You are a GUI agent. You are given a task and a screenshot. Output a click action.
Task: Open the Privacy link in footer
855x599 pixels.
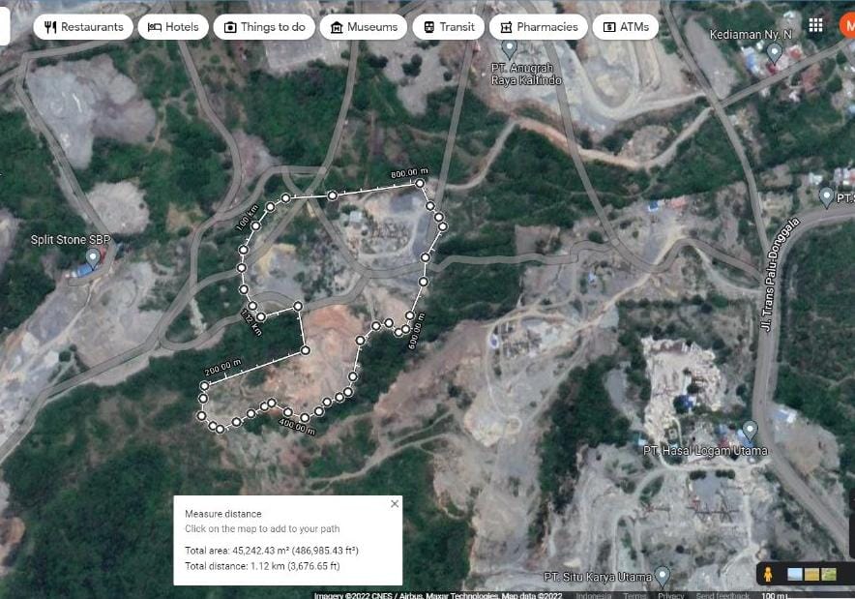point(670,595)
